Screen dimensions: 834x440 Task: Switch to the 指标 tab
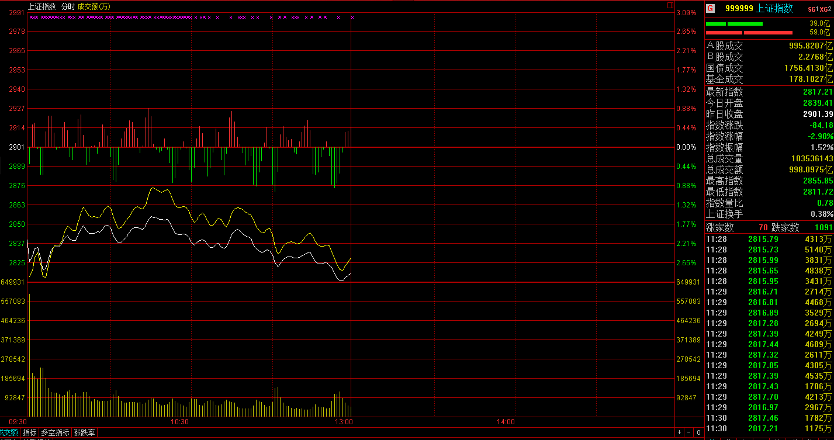coord(29,433)
